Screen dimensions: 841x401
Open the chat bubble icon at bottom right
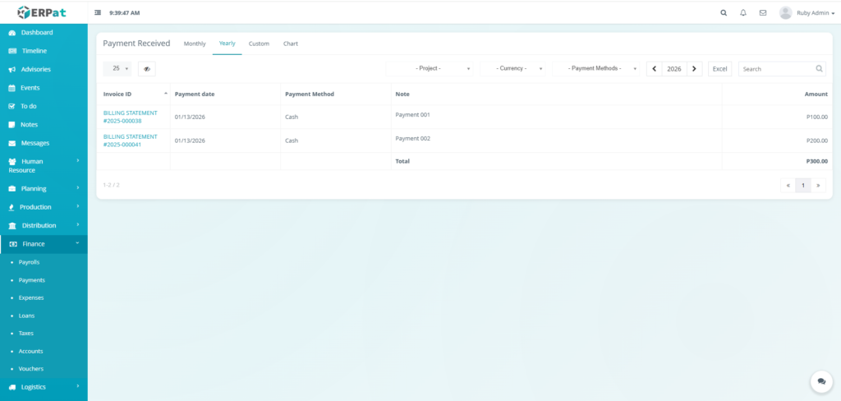[820, 381]
